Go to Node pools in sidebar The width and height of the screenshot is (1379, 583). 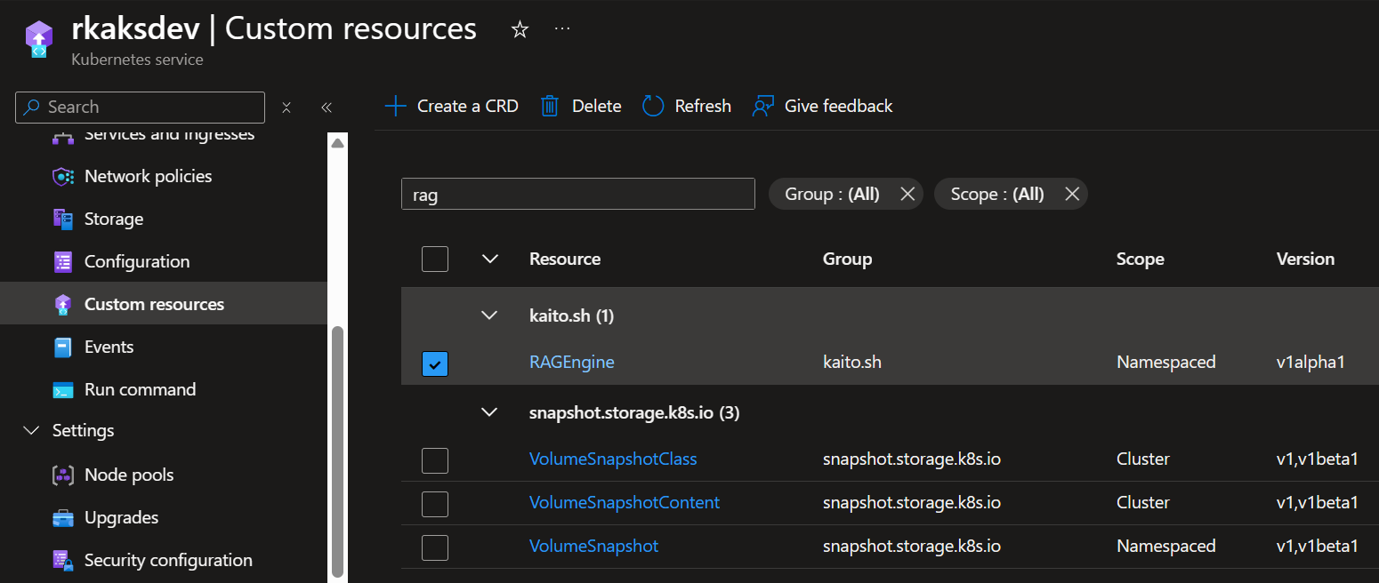tap(129, 475)
